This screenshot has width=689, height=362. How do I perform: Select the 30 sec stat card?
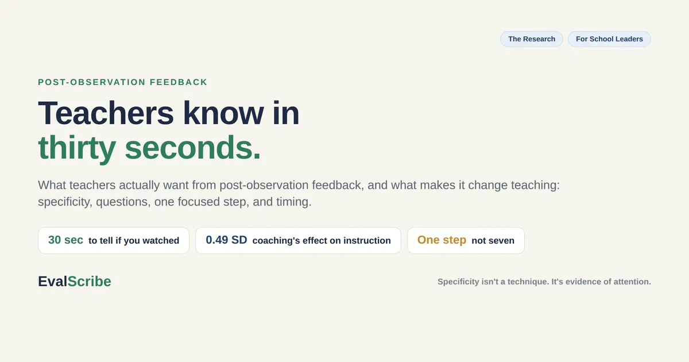click(x=114, y=240)
